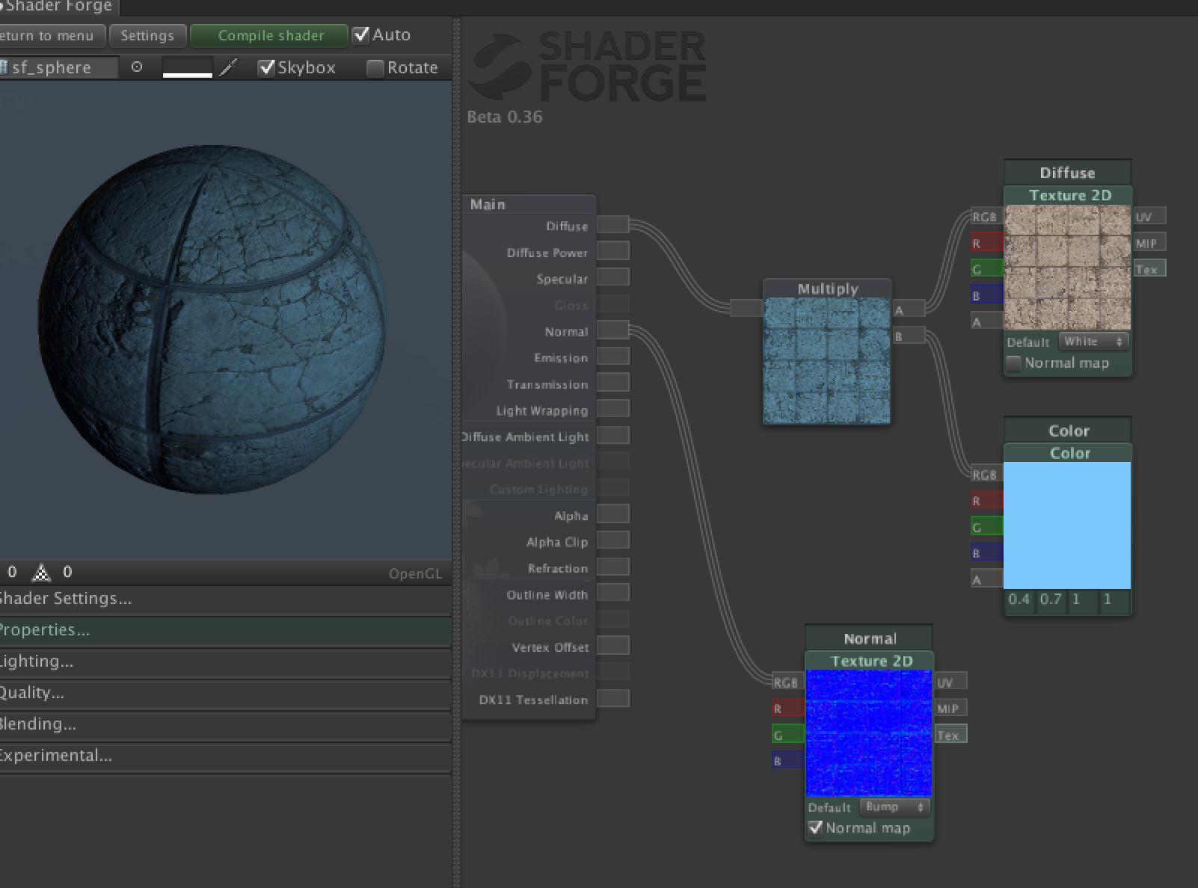
Task: Click the Multiply node output connector
Action: (x=746, y=308)
